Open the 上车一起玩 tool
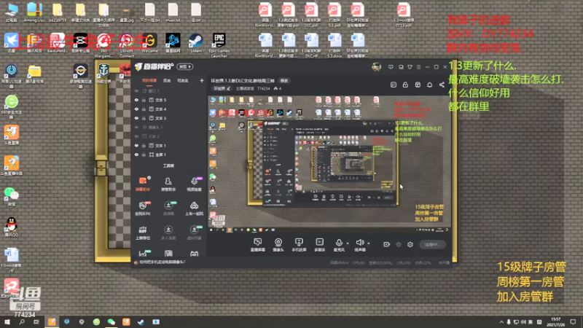The width and height of the screenshot is (583, 328). coord(194,208)
